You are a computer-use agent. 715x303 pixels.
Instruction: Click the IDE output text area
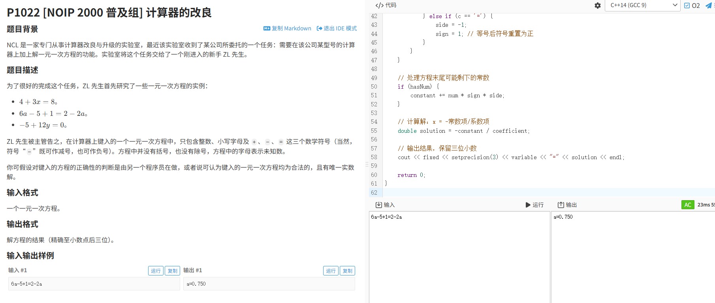[633, 257]
